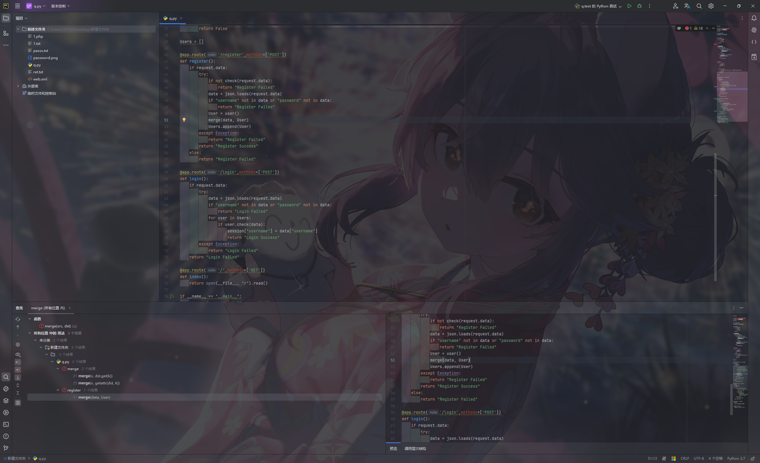Toggle show write access filter
Screen dimensions: 760x463
pyautogui.click(x=18, y=370)
